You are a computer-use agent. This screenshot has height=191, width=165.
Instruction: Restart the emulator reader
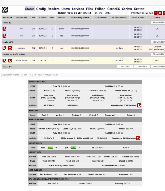10,48
